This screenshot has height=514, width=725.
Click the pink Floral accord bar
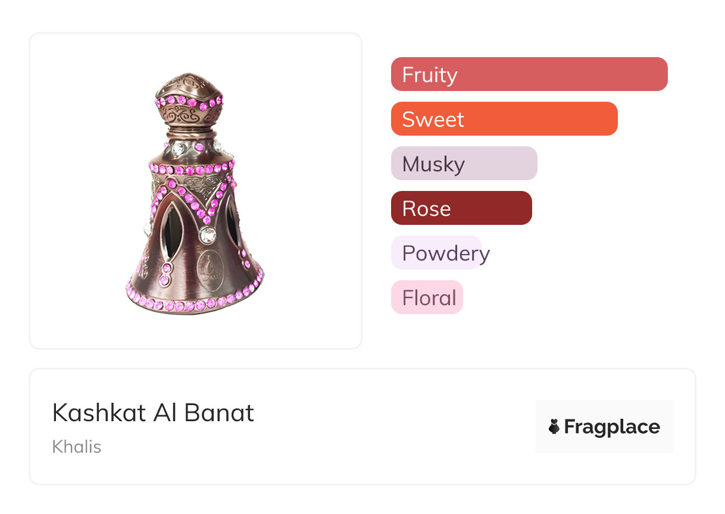click(x=427, y=297)
